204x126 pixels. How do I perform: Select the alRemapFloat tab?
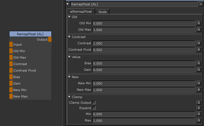tap(81, 12)
